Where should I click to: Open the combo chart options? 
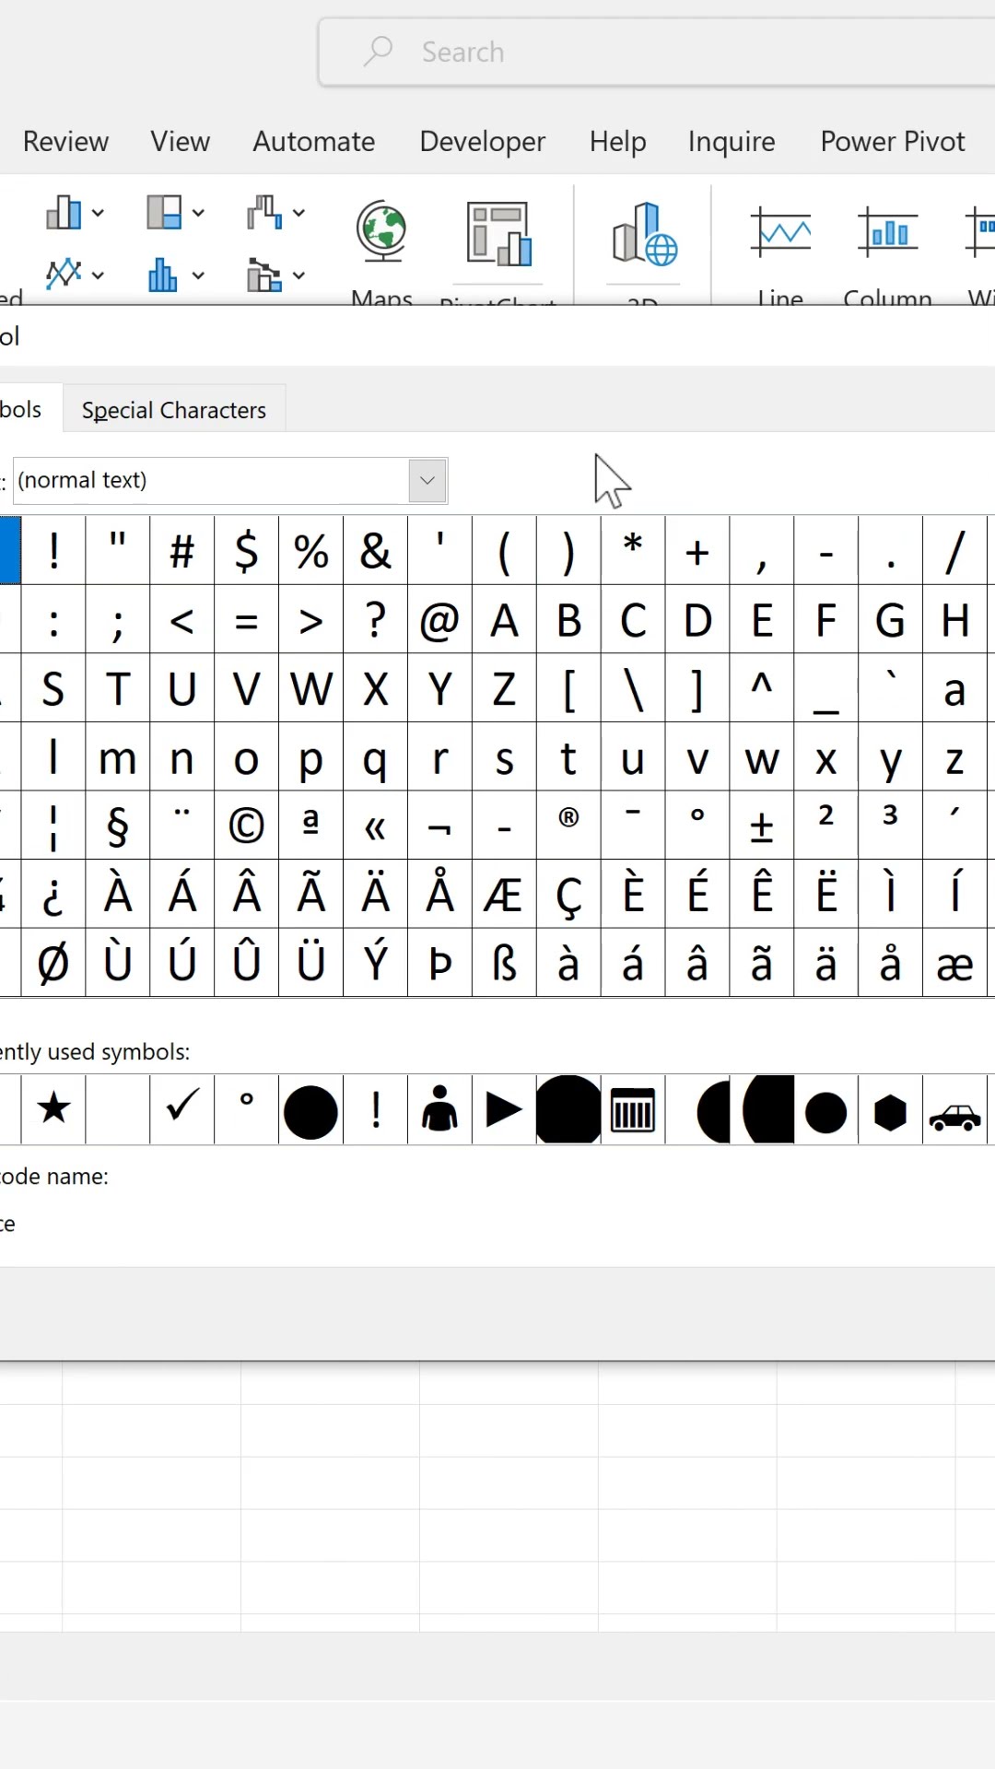(264, 275)
